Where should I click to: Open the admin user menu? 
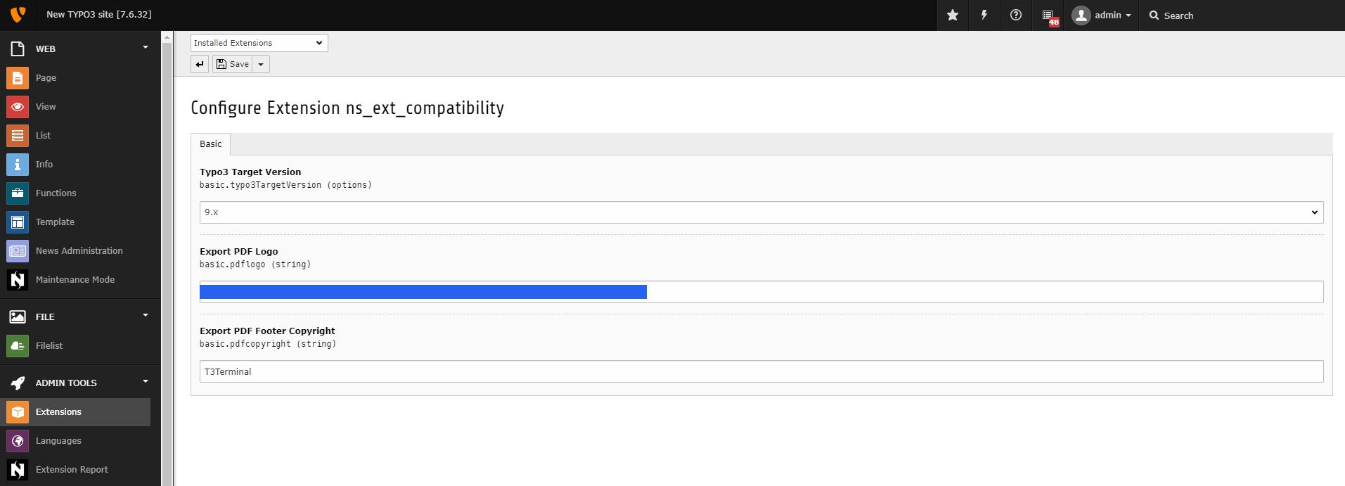pyautogui.click(x=1101, y=15)
